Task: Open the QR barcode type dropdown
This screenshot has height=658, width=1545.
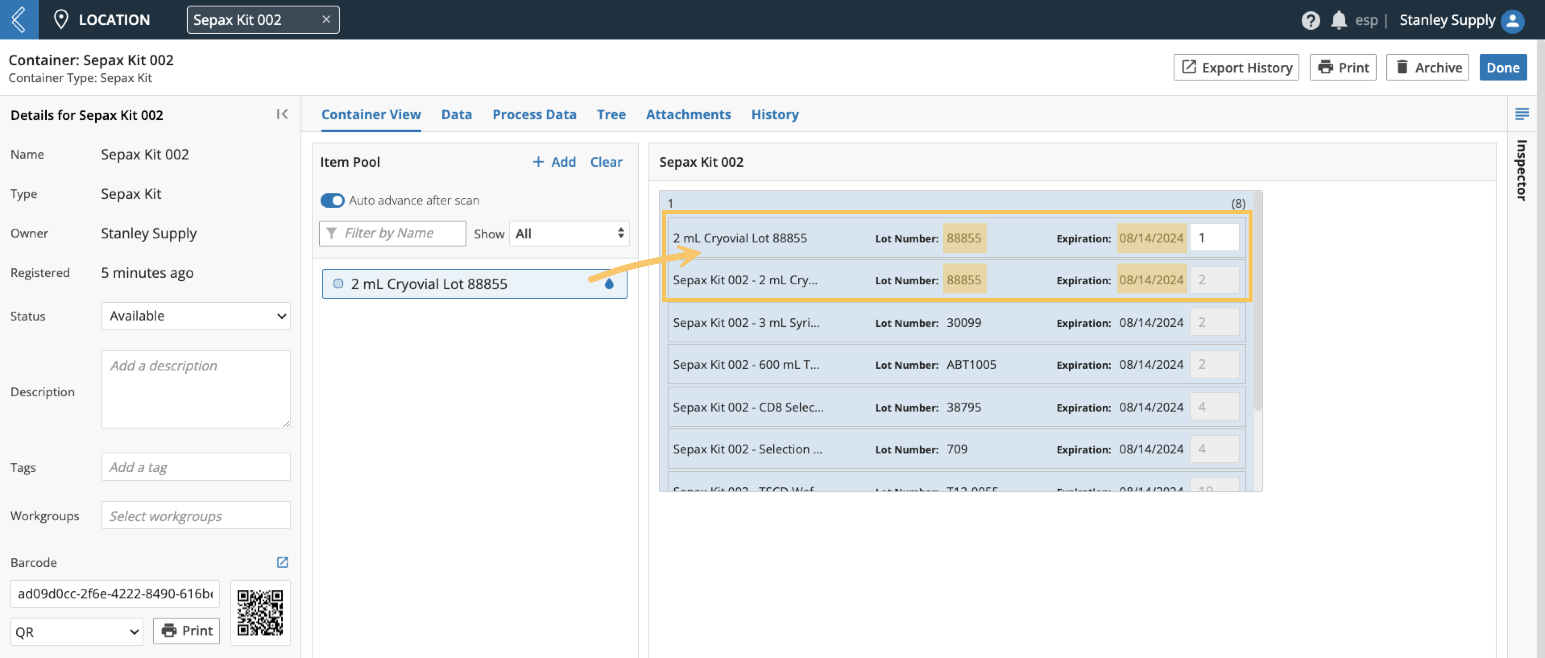Action: pyautogui.click(x=77, y=631)
